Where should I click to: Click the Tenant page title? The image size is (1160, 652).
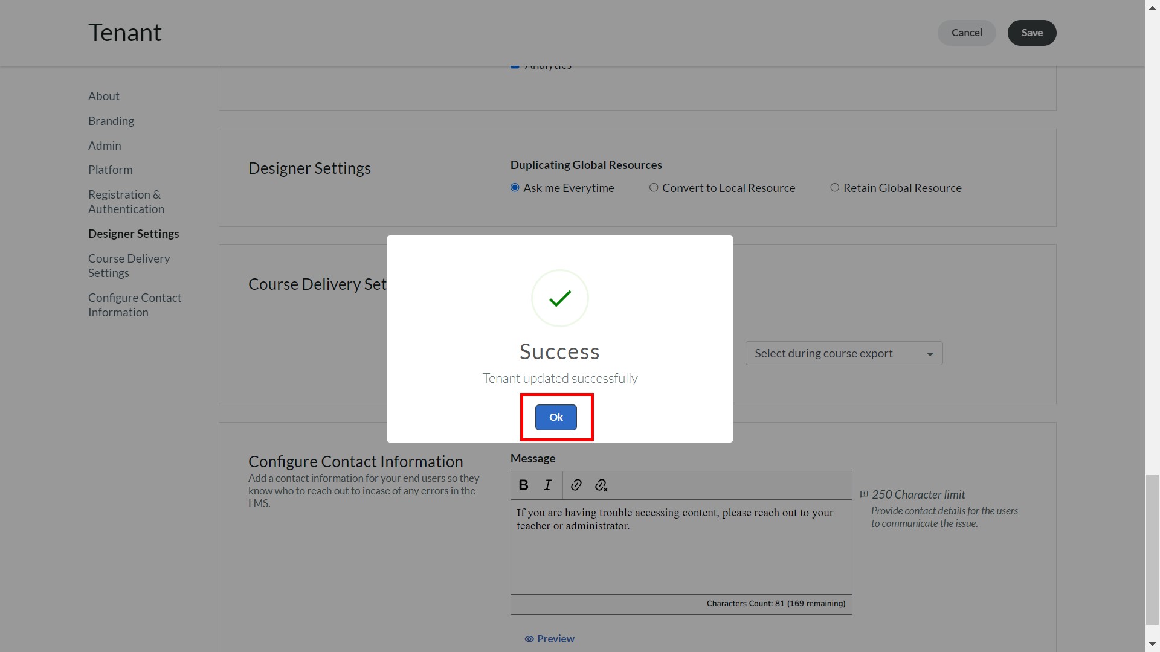click(x=125, y=33)
